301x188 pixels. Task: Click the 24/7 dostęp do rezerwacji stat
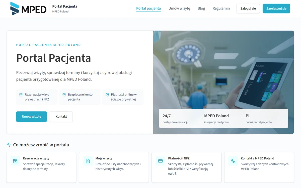click(175, 119)
